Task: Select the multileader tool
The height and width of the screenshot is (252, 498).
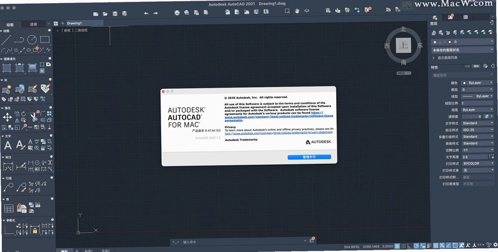Action: (8, 187)
